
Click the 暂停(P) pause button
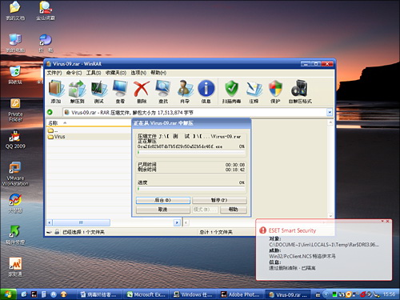[219, 200]
